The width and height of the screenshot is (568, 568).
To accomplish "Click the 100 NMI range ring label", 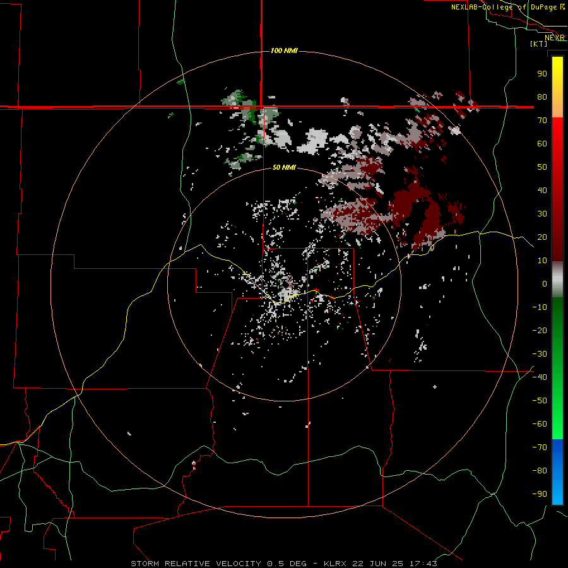I will pos(284,50).
